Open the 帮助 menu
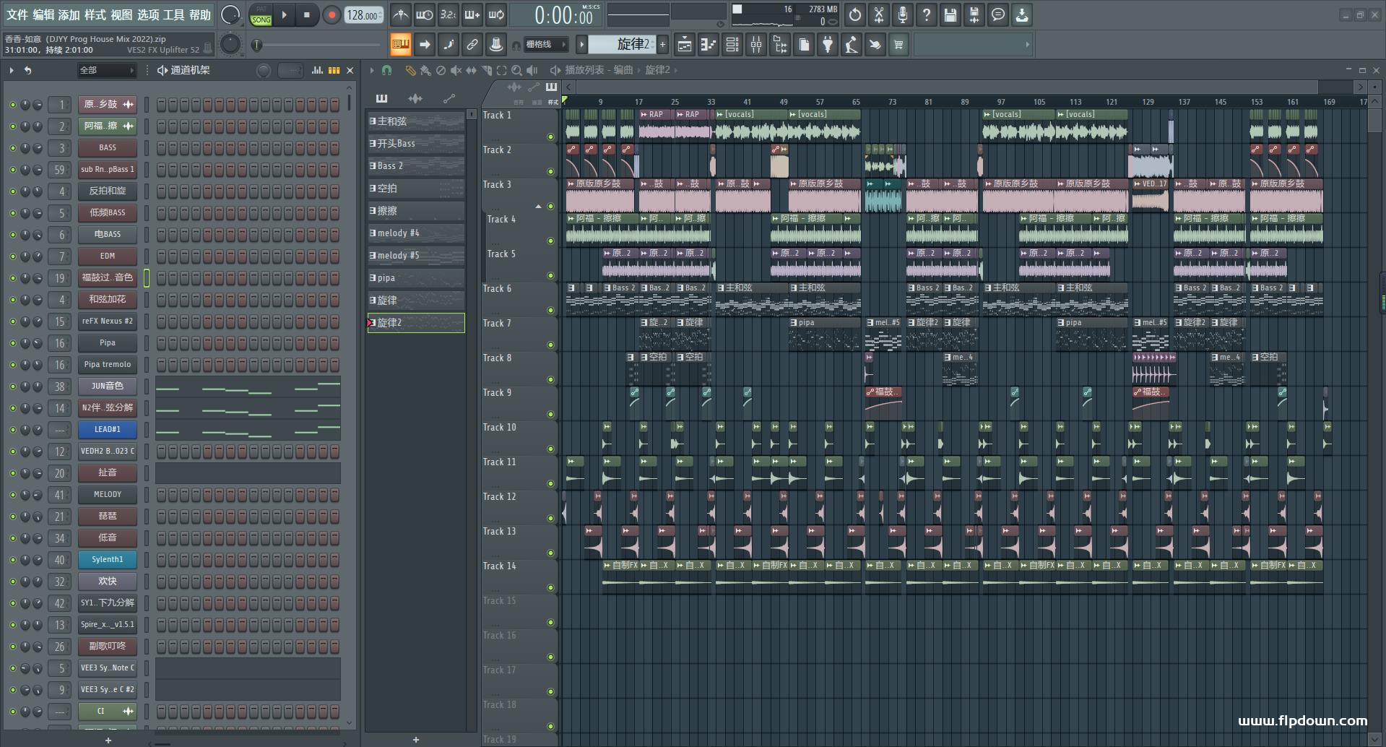 click(200, 15)
